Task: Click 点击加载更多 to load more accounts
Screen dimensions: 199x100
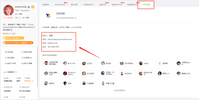Action: pos(120,91)
